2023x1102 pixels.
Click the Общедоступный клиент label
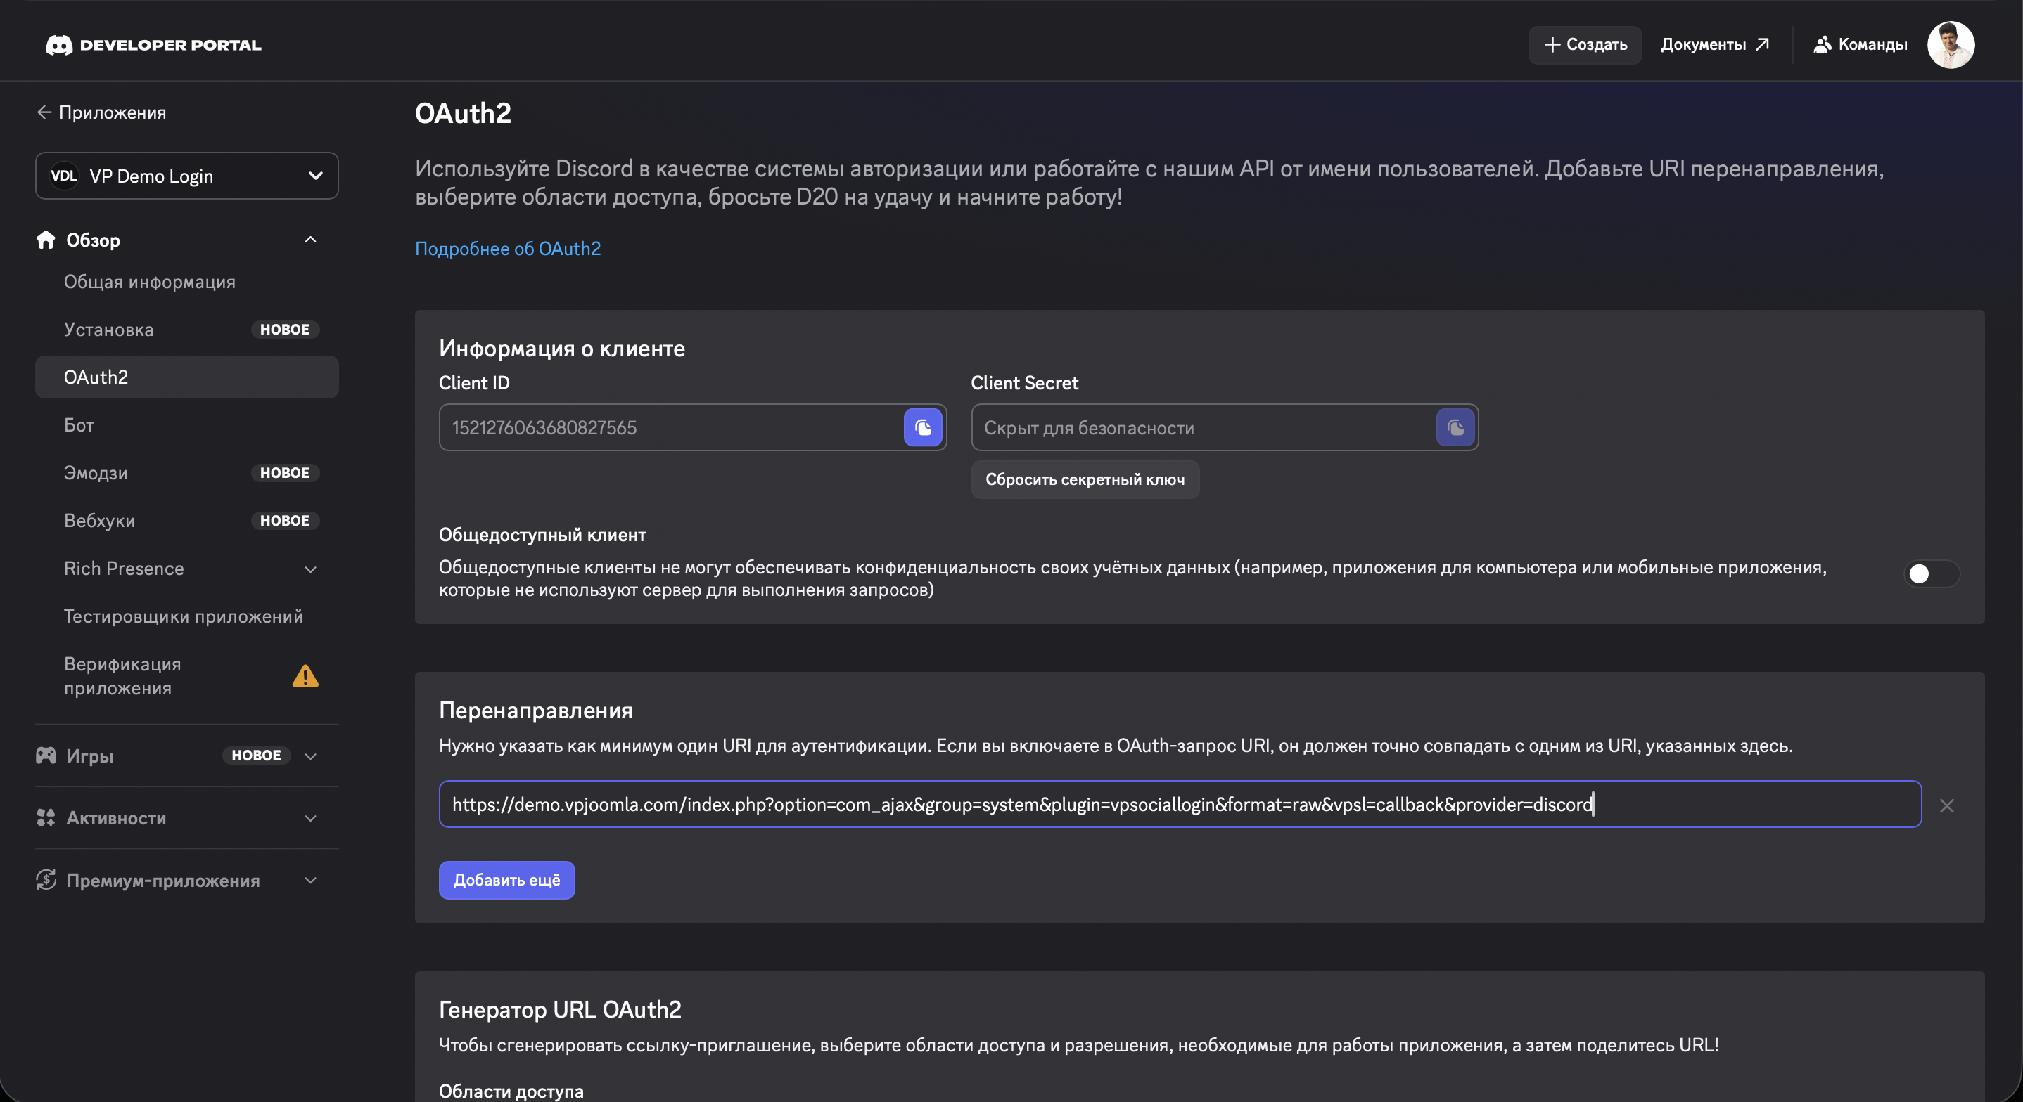(542, 535)
